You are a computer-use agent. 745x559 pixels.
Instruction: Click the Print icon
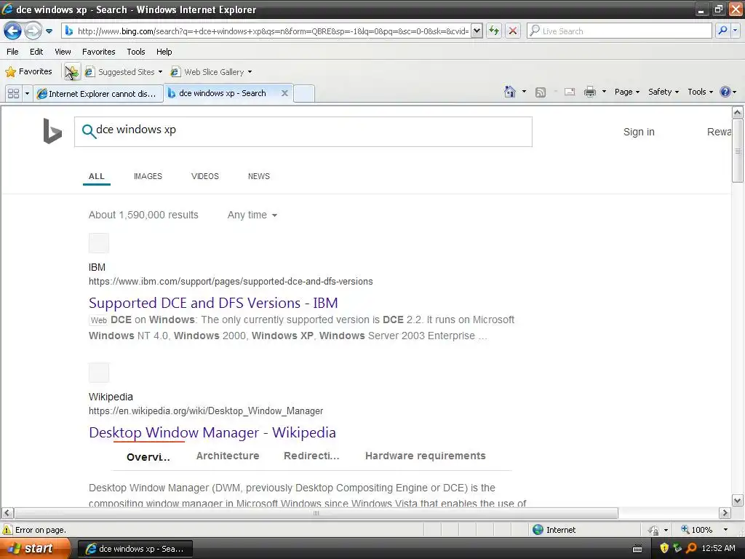point(589,92)
